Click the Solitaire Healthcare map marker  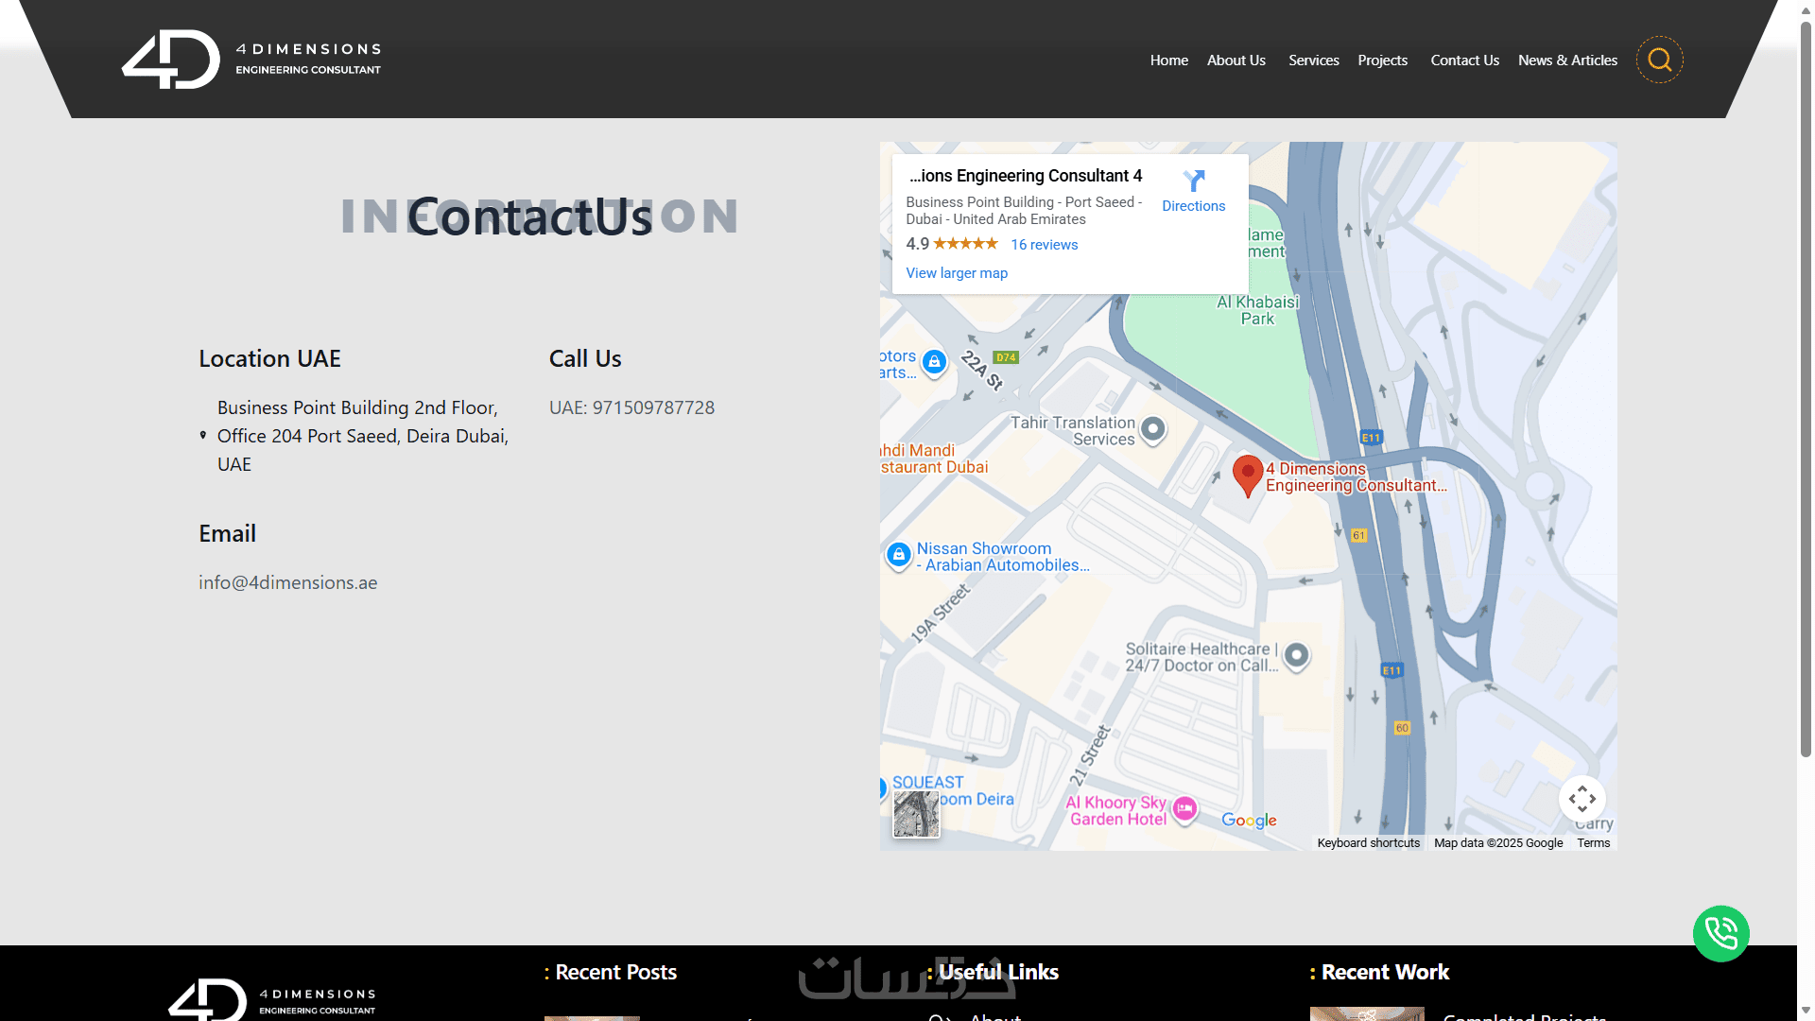coord(1297,655)
